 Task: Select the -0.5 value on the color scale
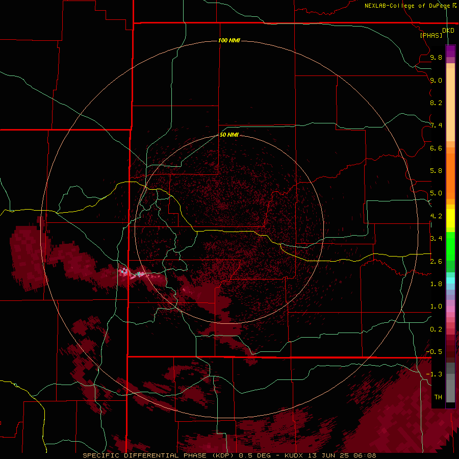[x=434, y=351]
